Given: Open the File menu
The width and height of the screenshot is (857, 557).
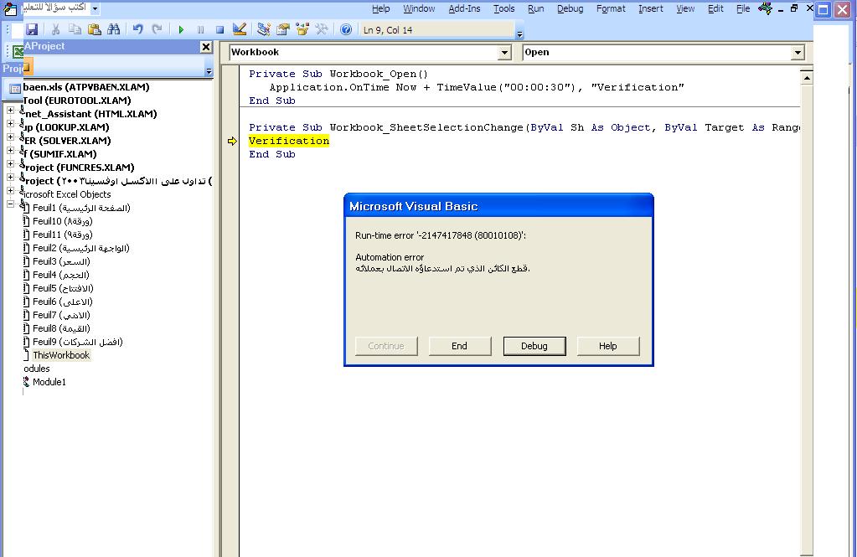Looking at the screenshot, I should [x=743, y=8].
